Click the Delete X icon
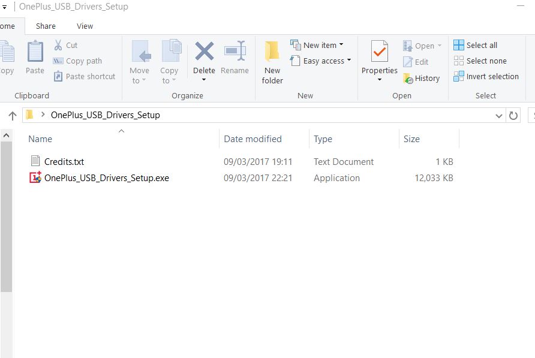 coord(205,51)
